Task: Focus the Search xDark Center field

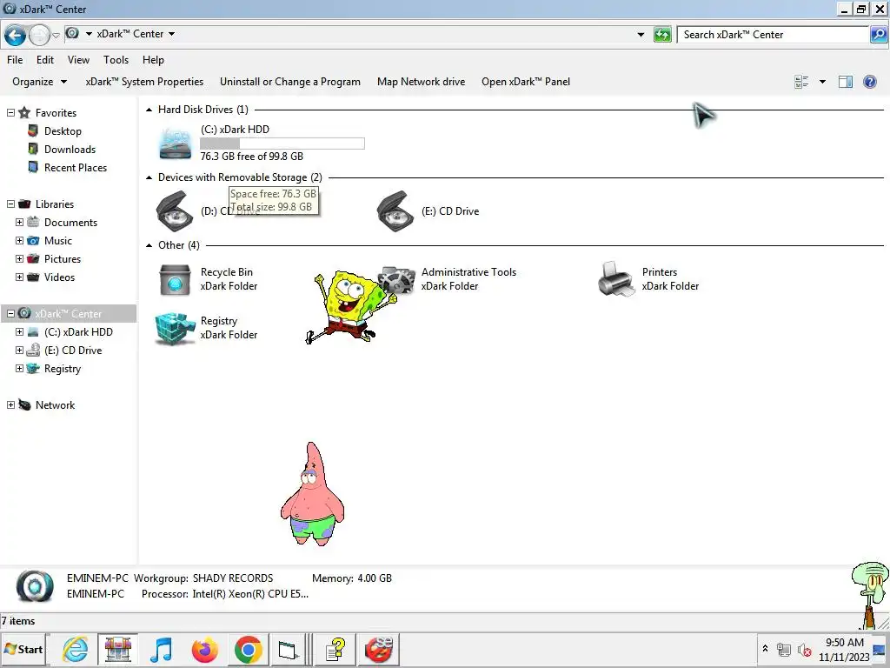Action: click(x=774, y=35)
